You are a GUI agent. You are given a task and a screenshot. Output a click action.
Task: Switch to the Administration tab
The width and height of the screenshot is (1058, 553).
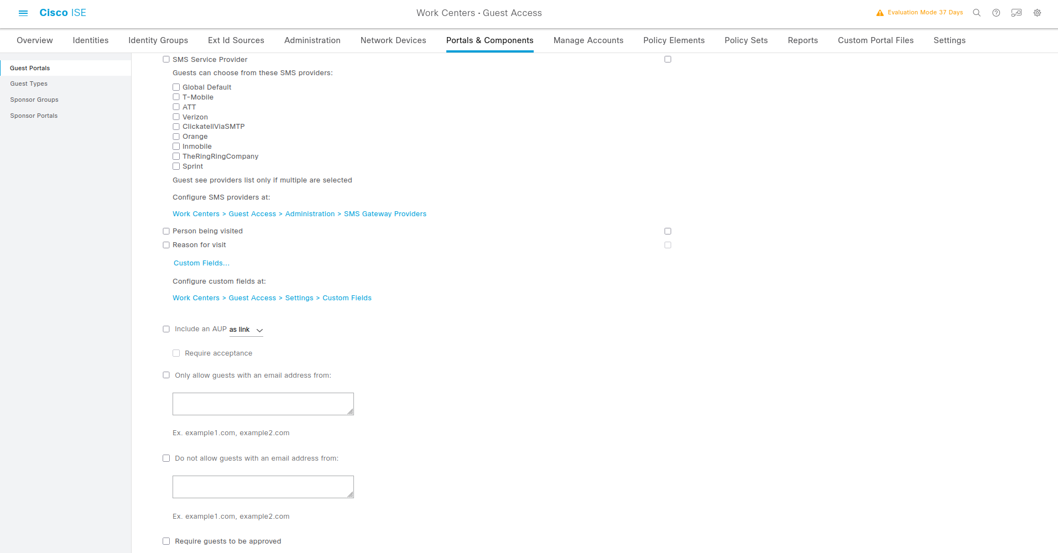tap(312, 40)
